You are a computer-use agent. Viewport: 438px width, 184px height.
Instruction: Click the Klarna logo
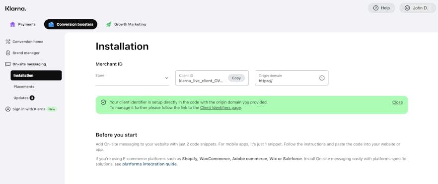coord(16,8)
